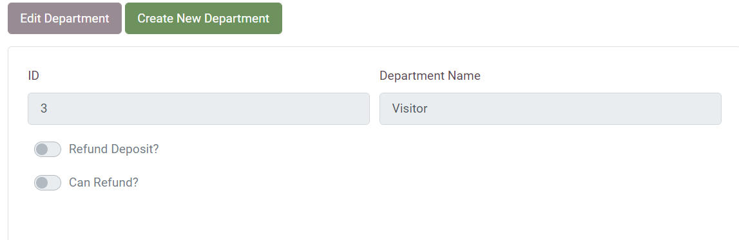
Task: Focus the ID input field
Action: point(198,109)
